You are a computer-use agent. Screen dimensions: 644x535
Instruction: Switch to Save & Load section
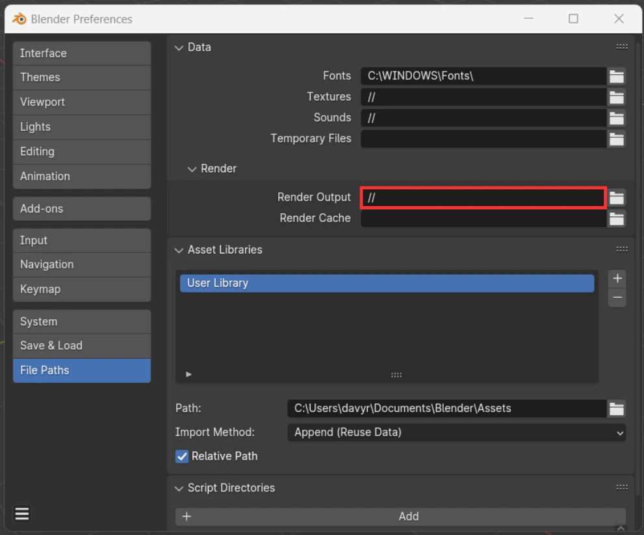pos(82,346)
